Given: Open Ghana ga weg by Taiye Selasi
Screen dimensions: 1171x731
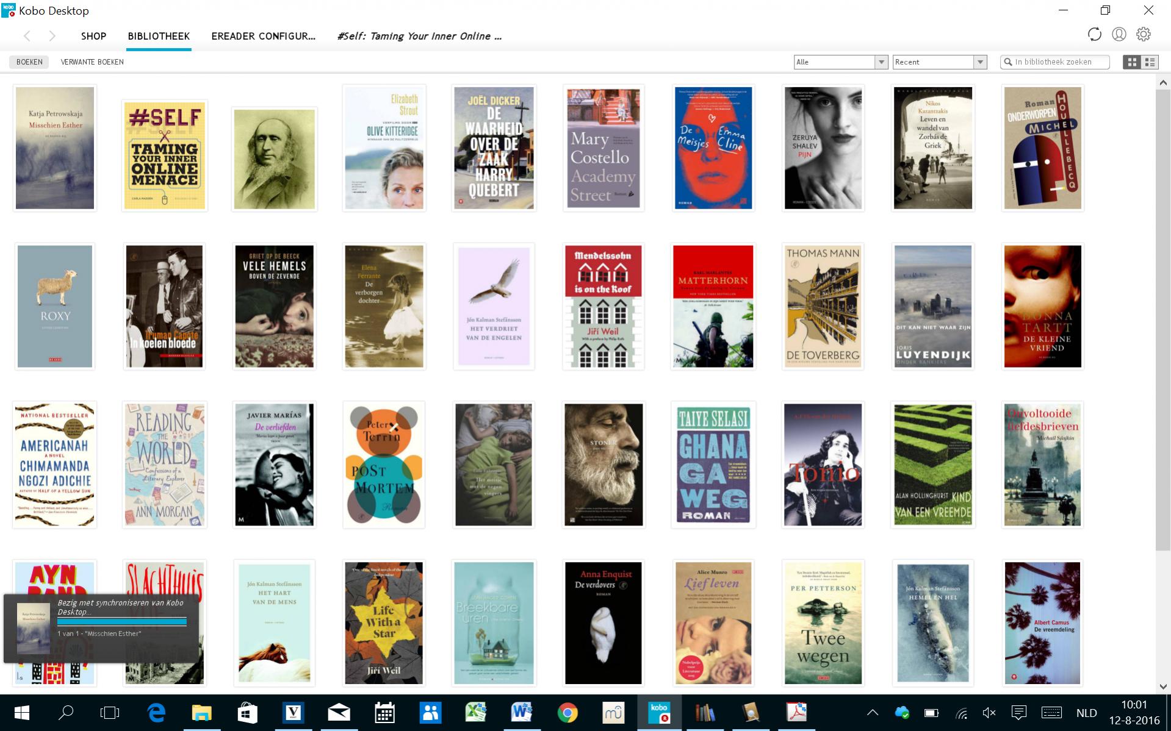Looking at the screenshot, I should tap(713, 465).
